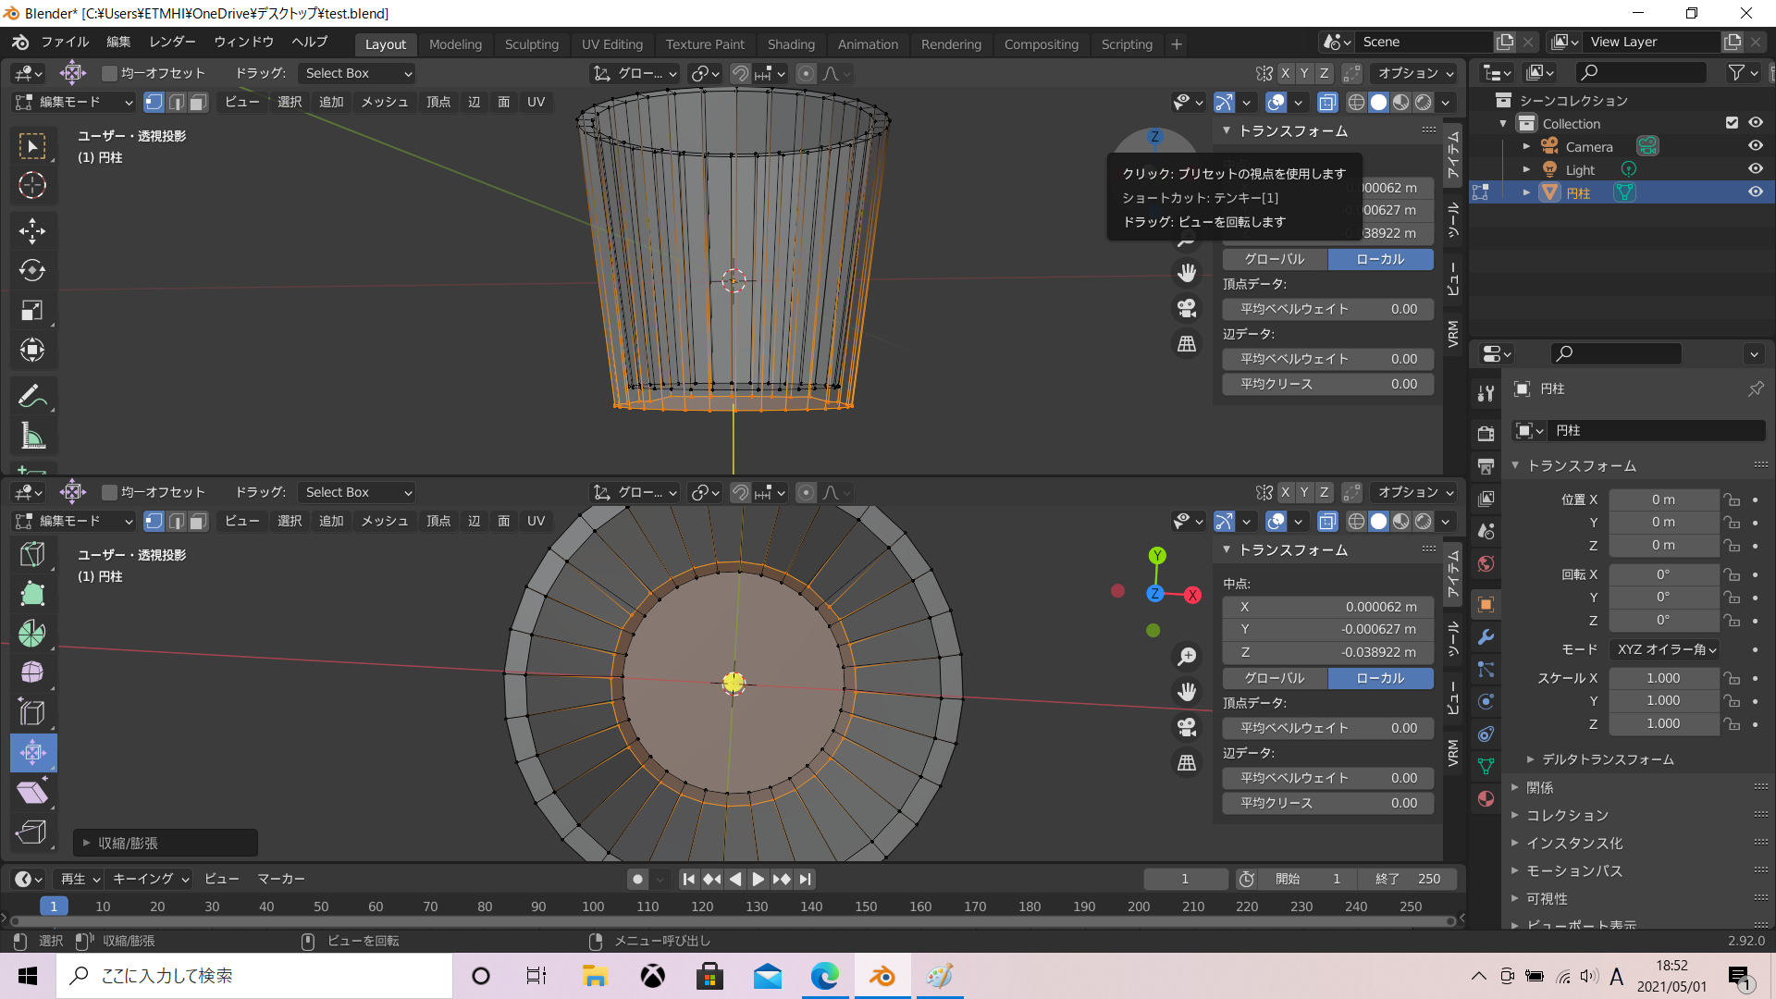The image size is (1776, 999).
Task: Select the Move tool in upper viewport
Action: 32,230
